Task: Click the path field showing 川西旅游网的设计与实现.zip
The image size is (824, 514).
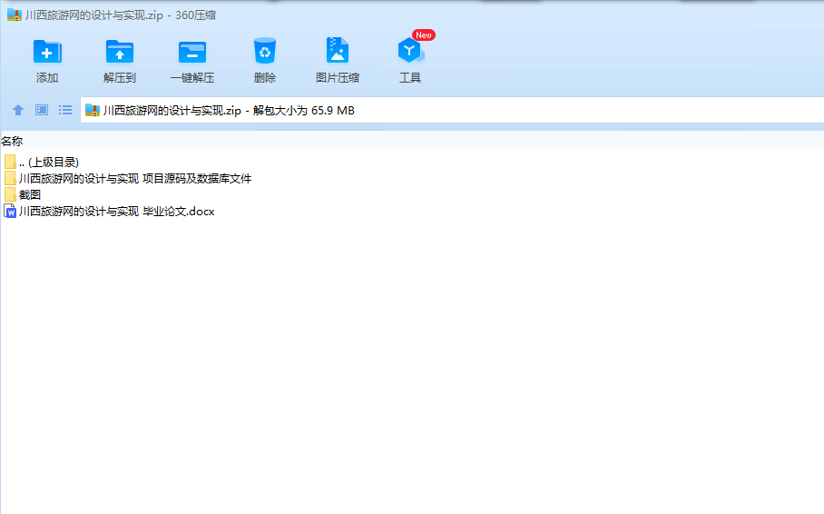Action: [452, 111]
